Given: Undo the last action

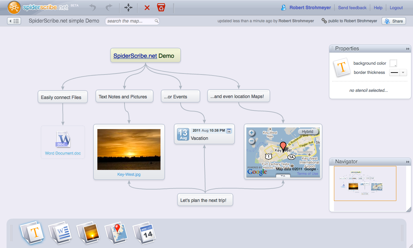Looking at the screenshot, I should [x=93, y=7].
